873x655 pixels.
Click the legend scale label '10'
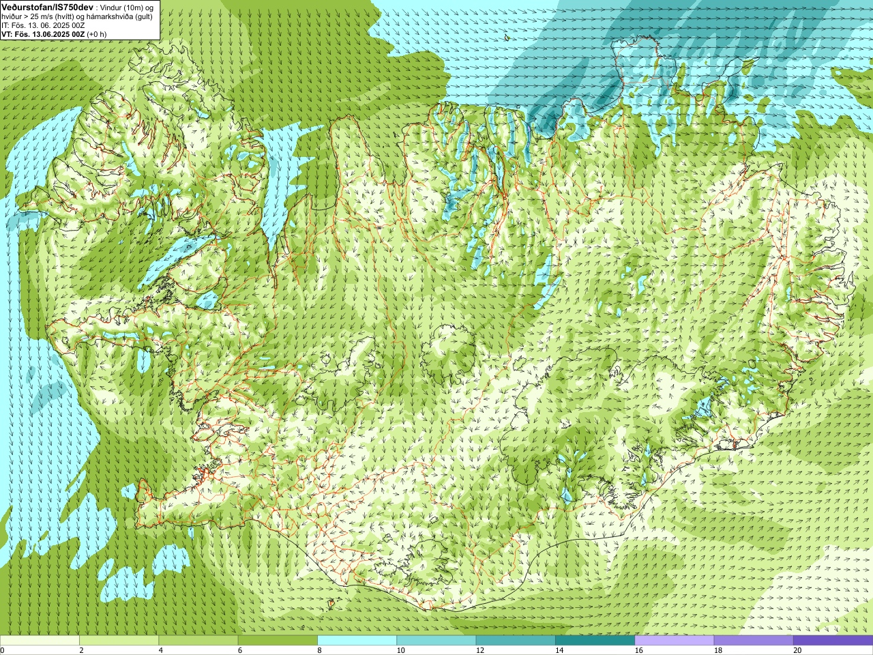click(401, 650)
